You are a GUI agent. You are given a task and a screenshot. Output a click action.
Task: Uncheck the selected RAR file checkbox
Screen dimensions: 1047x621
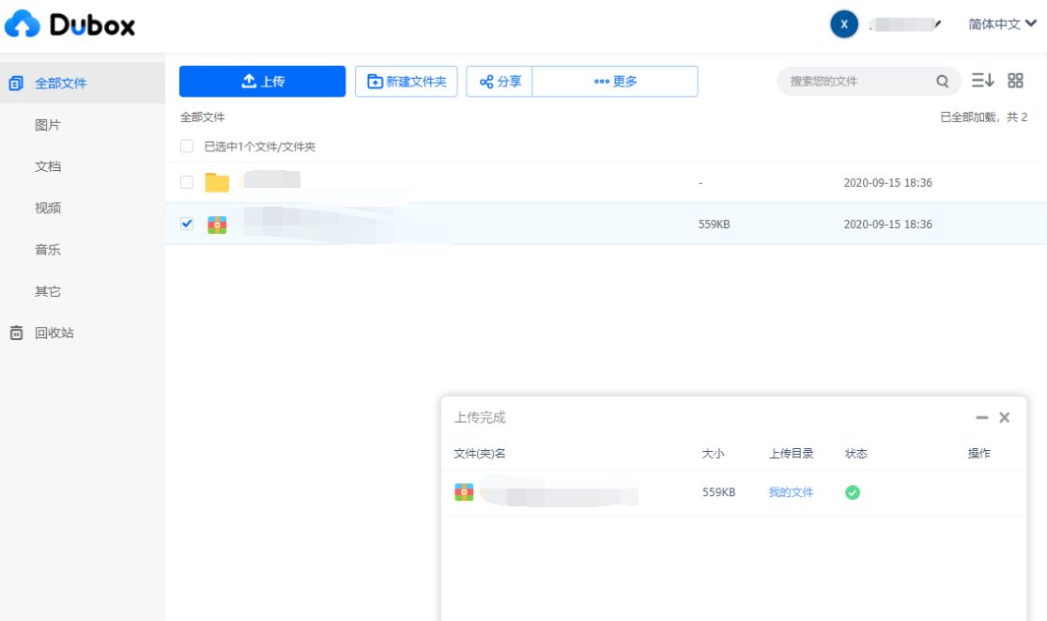187,224
